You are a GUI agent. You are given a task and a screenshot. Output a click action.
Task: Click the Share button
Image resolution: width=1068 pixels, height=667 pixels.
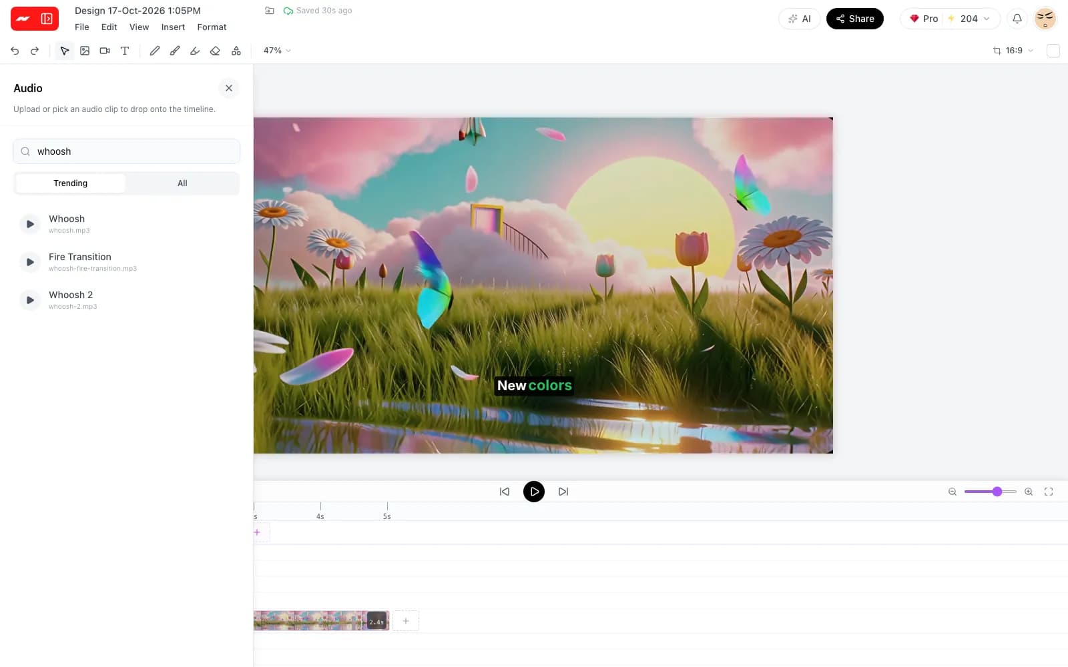click(855, 19)
